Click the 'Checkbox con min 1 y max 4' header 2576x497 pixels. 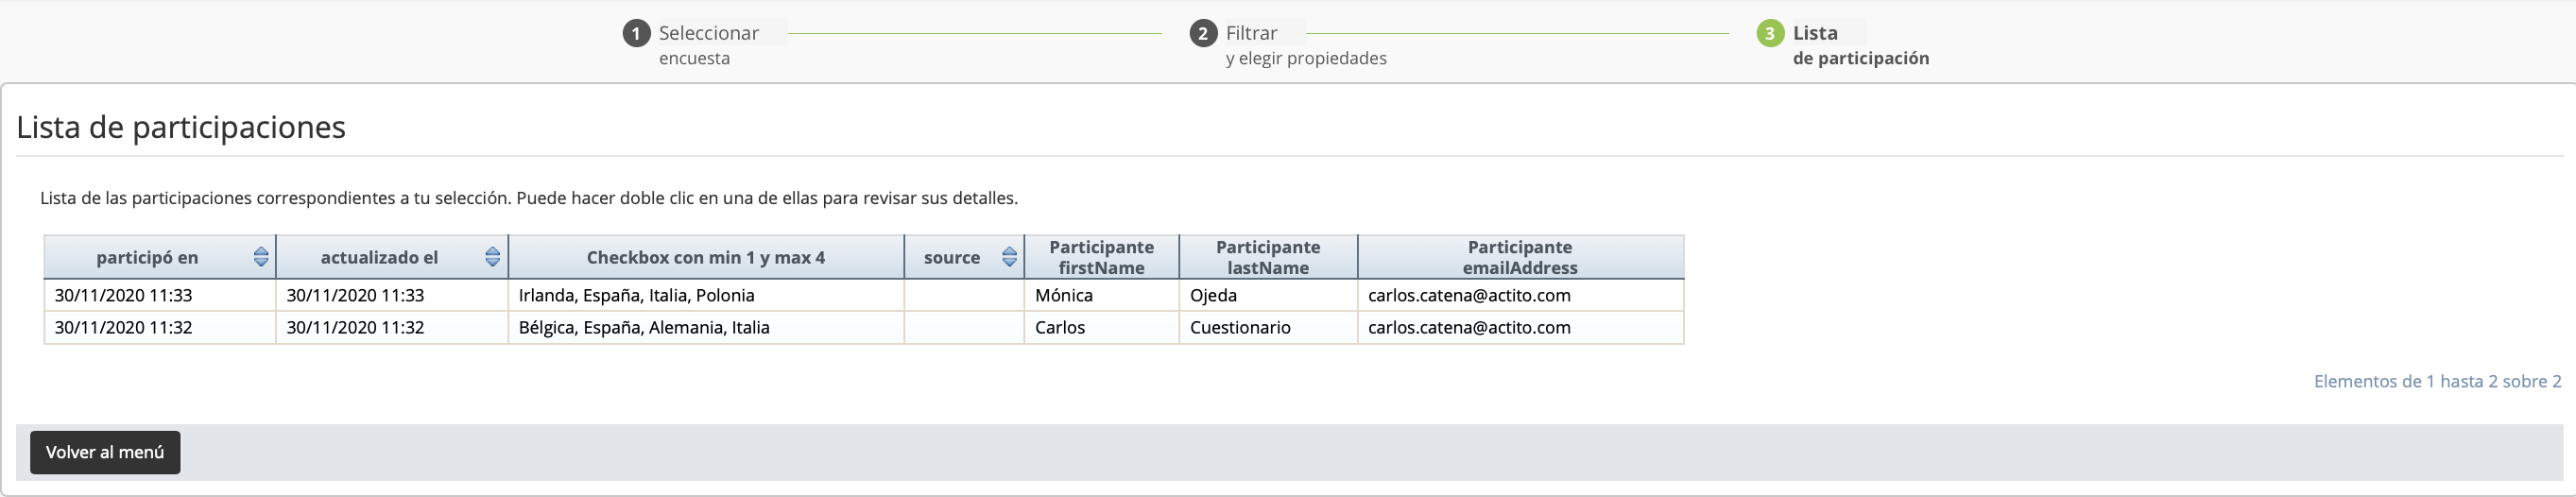coord(705,258)
